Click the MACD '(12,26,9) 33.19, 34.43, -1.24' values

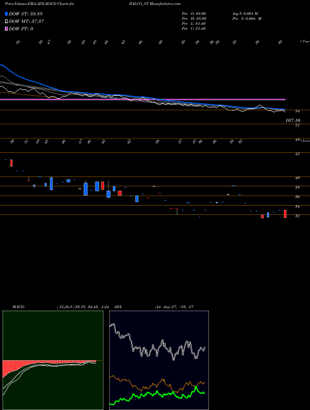[84, 307]
